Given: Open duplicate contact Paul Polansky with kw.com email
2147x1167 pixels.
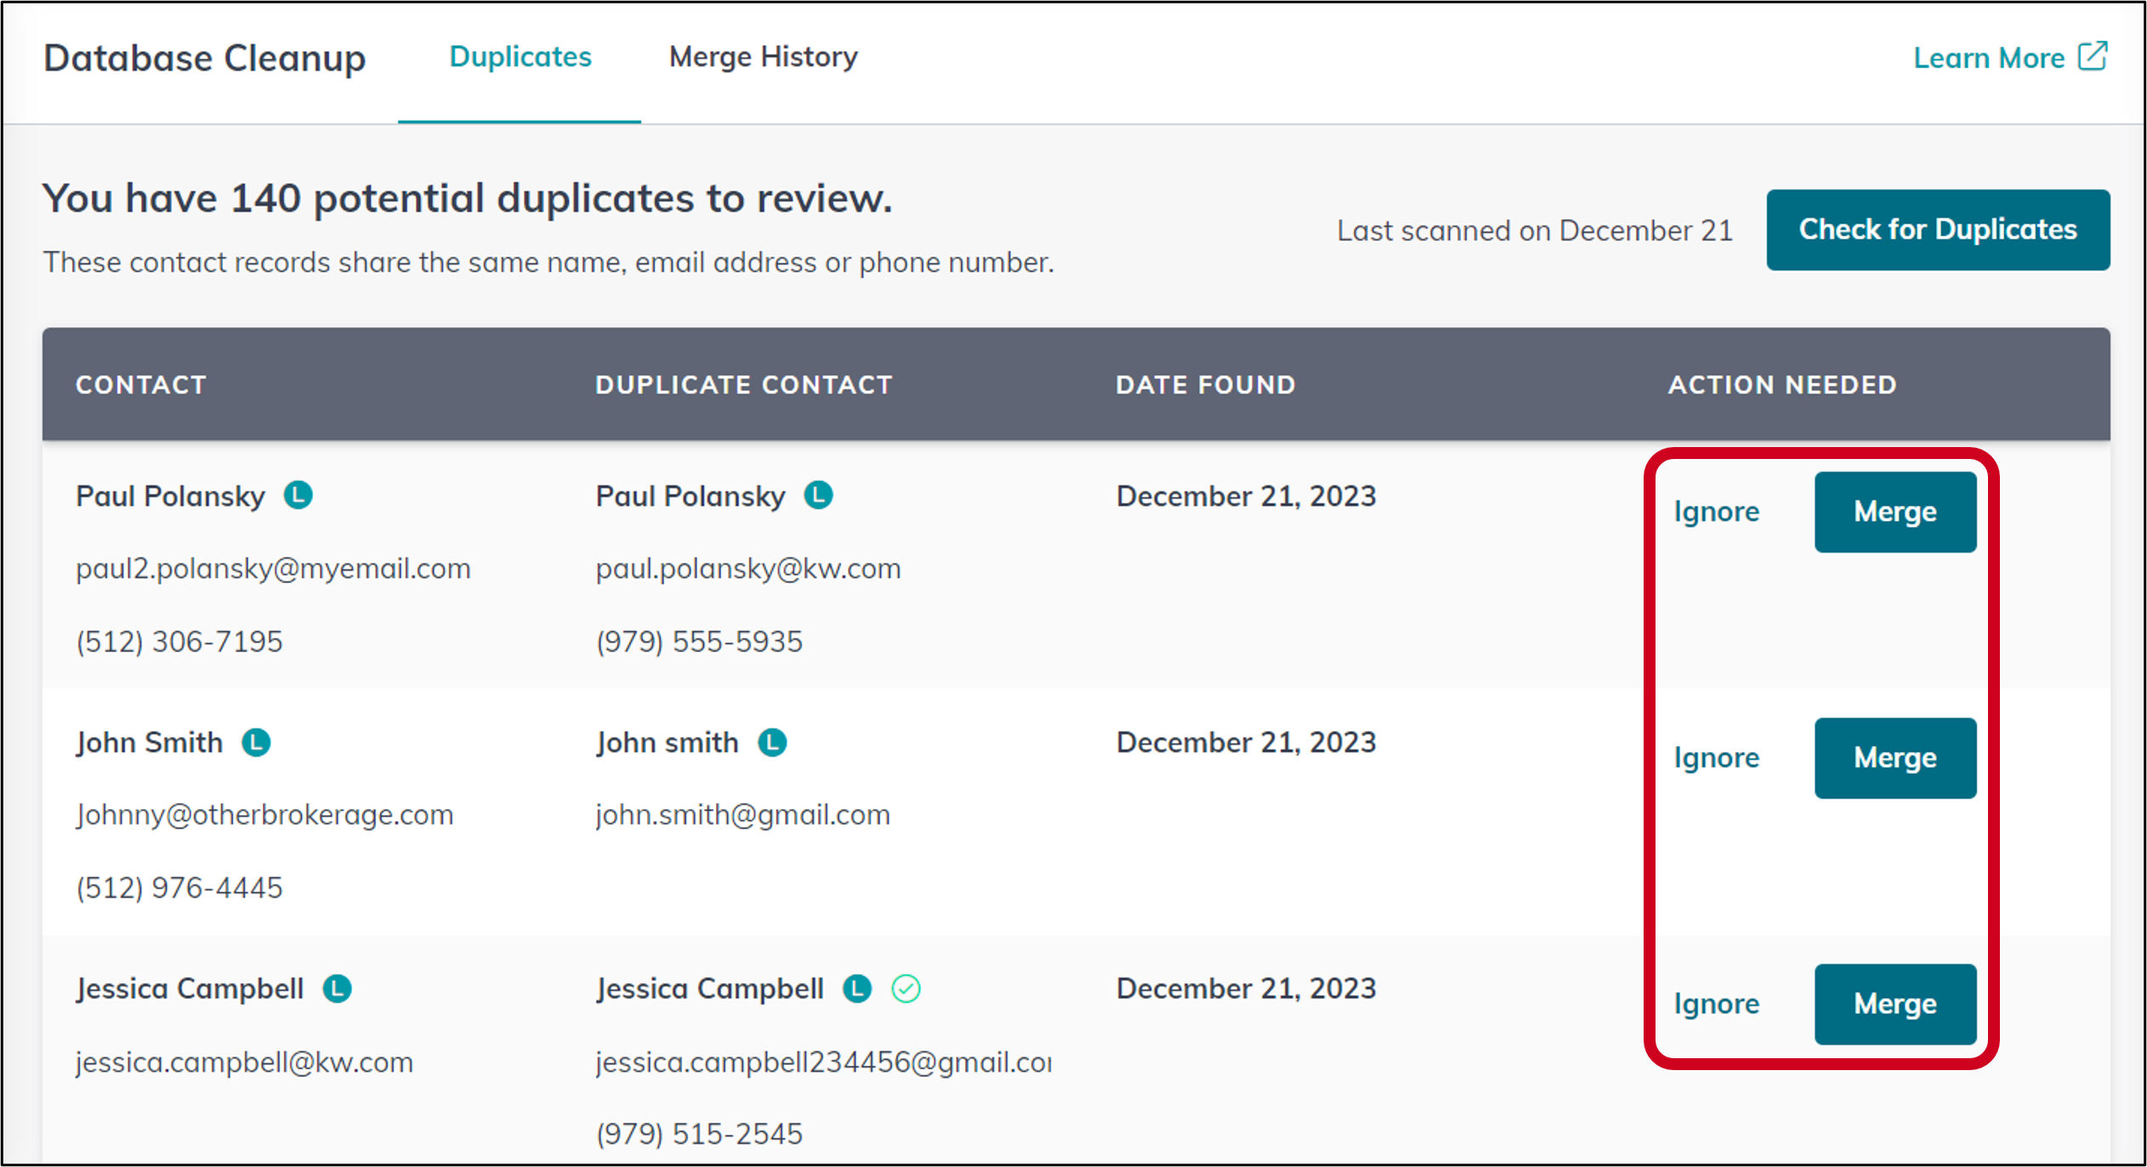Looking at the screenshot, I should 690,496.
